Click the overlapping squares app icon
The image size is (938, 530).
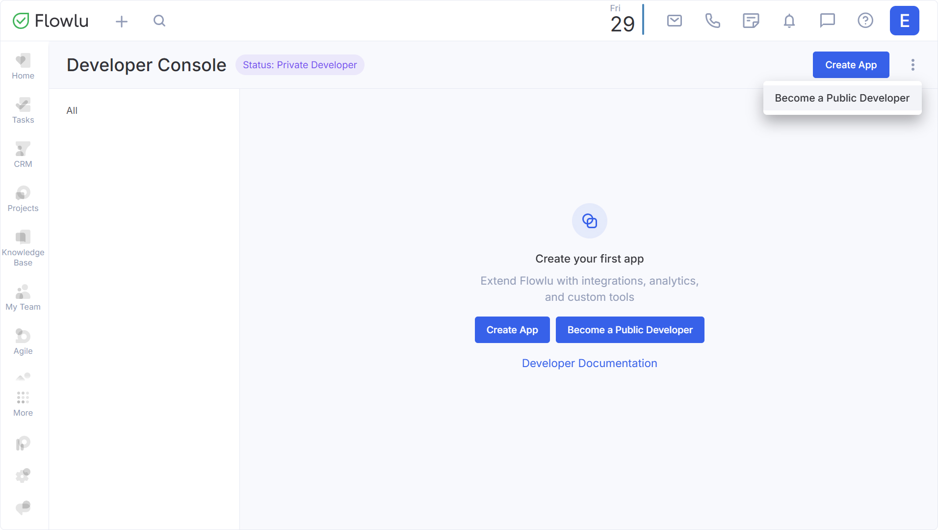(x=590, y=221)
